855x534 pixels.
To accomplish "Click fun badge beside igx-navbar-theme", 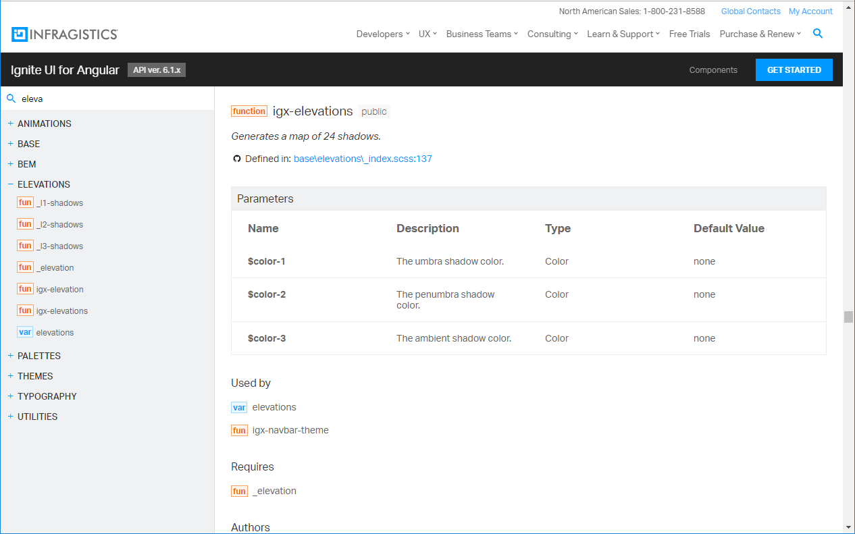I will [239, 431].
